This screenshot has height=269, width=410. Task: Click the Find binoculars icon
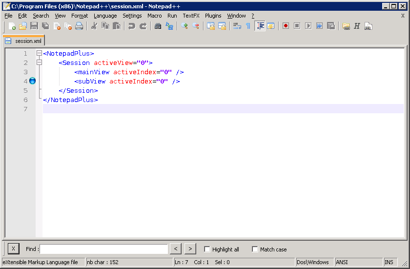(158, 26)
